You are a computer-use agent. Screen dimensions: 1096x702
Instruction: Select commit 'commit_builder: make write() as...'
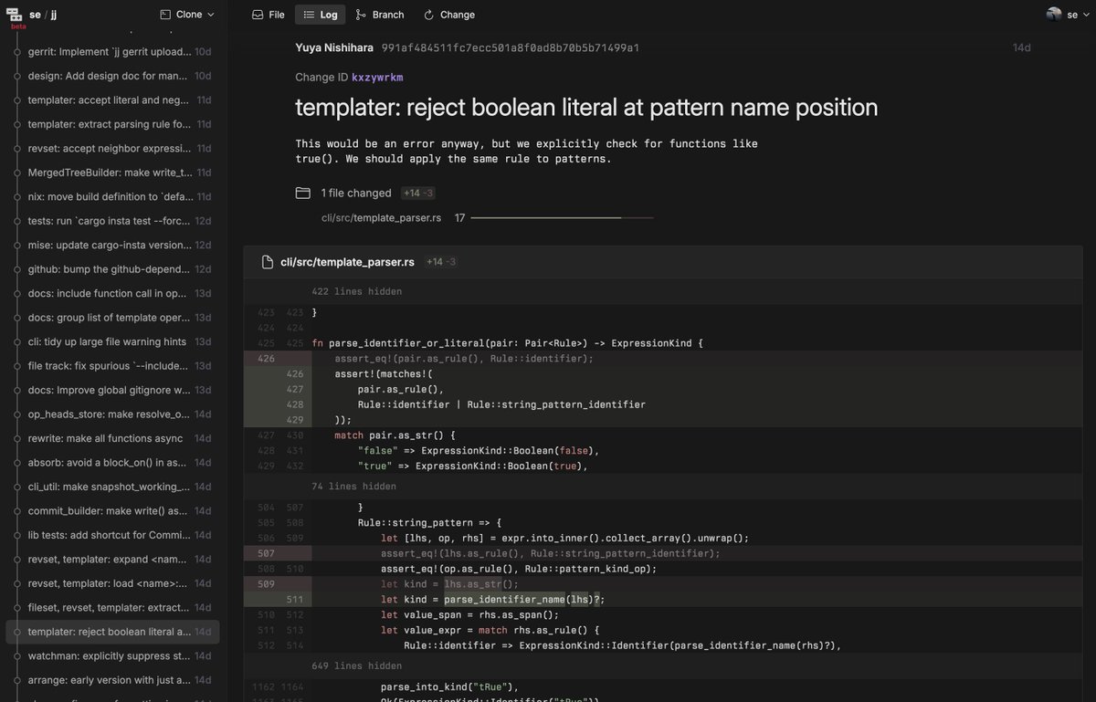[x=113, y=511]
